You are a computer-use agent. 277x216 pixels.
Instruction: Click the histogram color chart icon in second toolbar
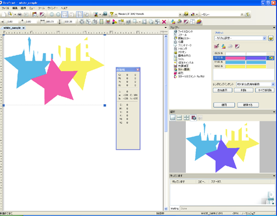tap(108, 22)
